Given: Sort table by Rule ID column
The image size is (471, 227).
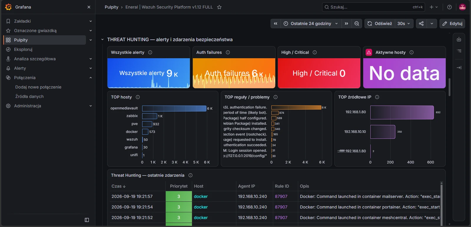Looking at the screenshot, I should 282,186.
